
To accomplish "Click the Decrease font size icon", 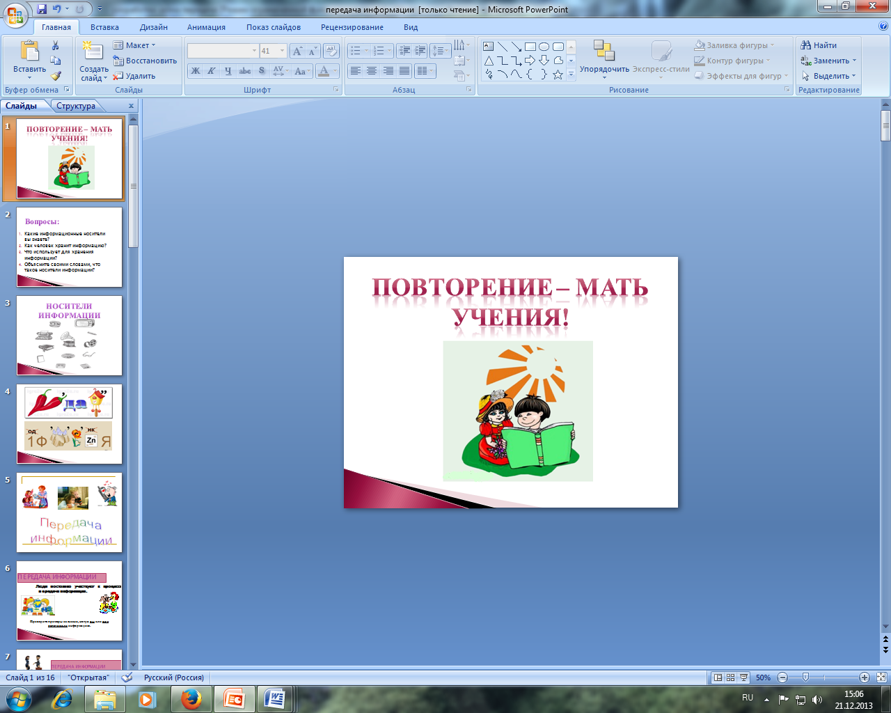I will (x=313, y=51).
